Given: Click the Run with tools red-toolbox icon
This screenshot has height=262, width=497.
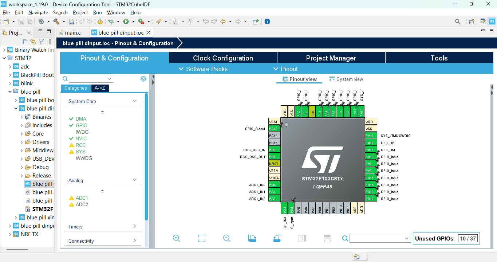Looking at the screenshot, I should [x=141, y=21].
